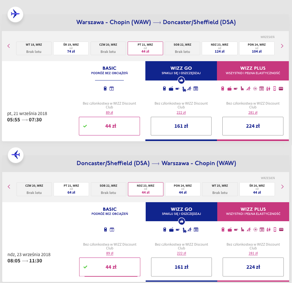
Task: Show earlier return dates with left arrow
Action: (x=9, y=187)
